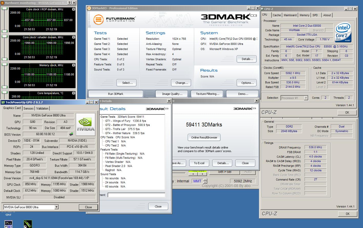This screenshot has width=363, height=228.
Task: Open the About tab in CPU-Z
Action: click(327, 15)
